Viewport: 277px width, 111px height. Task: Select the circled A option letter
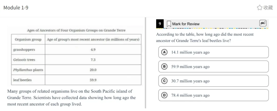coord(164,52)
